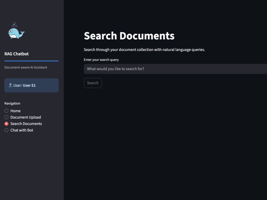Viewport: 267px width, 200px height.
Task: Click the User E1 badge
Action: [x=32, y=85]
